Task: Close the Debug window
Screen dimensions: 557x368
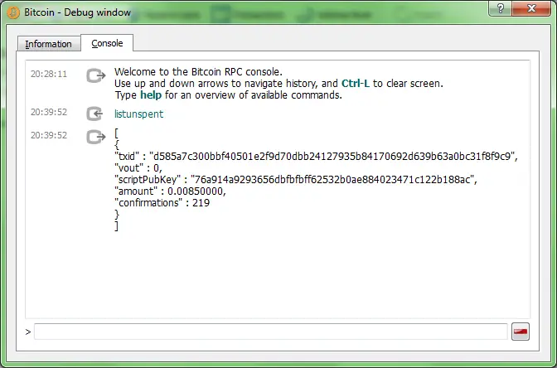Action: (x=531, y=8)
